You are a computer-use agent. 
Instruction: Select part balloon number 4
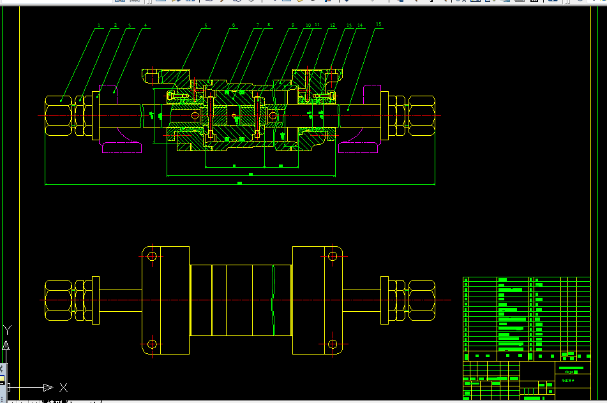[x=146, y=26]
